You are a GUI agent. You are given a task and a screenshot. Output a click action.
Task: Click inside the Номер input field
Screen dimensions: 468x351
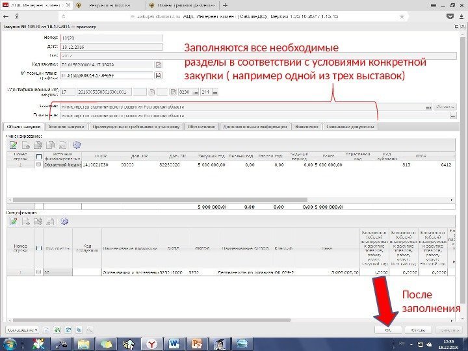[111, 38]
